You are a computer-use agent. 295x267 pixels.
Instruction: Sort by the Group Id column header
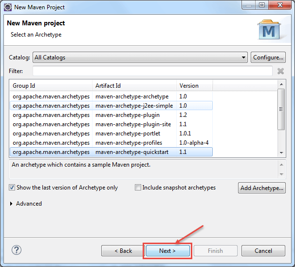point(50,86)
